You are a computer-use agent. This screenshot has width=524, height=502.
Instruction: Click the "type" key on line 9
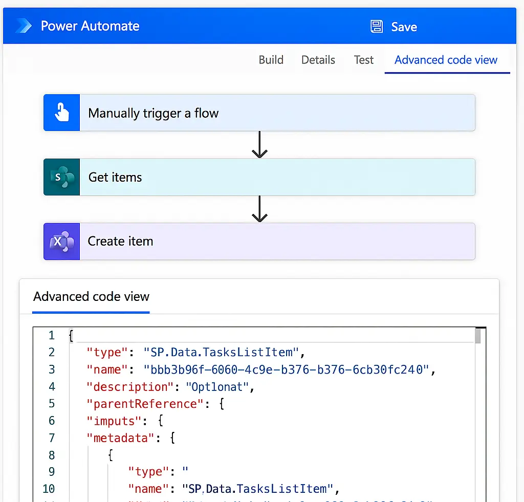click(x=149, y=472)
